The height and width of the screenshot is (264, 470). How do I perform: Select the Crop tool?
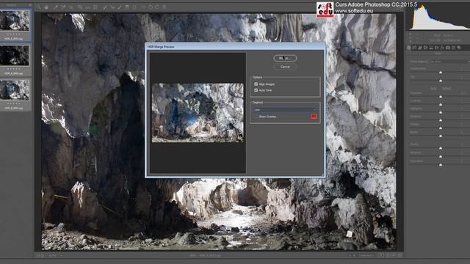(80, 7)
